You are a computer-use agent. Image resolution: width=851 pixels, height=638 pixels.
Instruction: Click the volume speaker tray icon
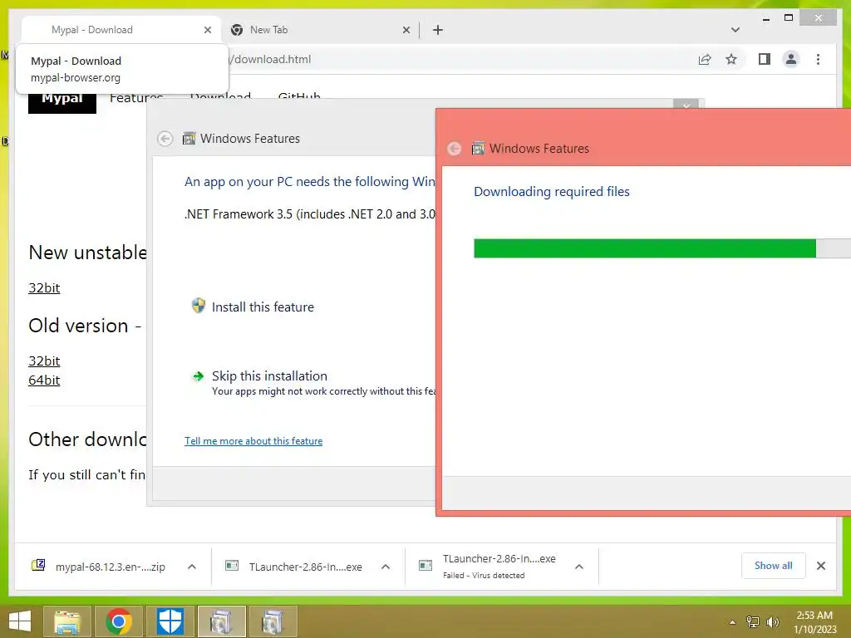pos(772,621)
